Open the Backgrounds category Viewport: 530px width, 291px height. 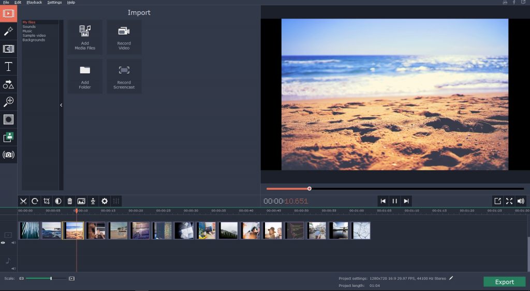click(34, 40)
